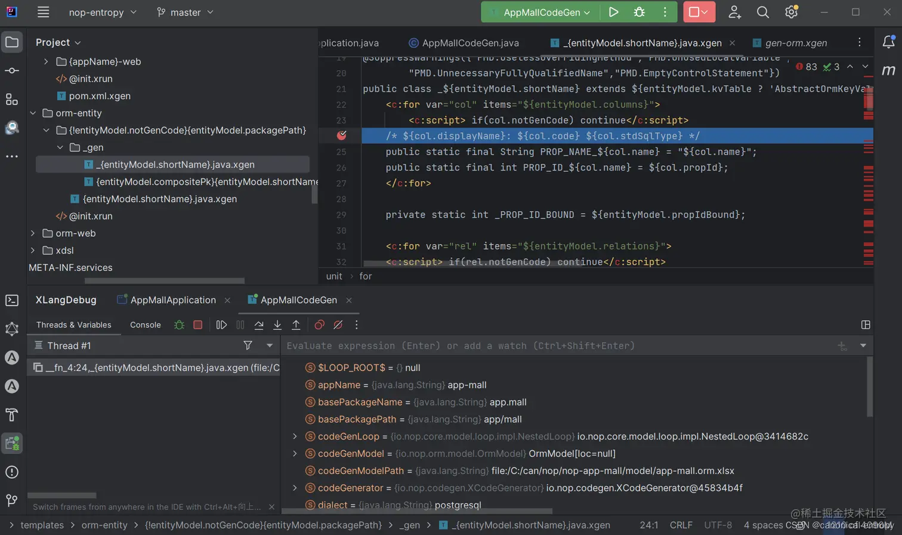Viewport: 902px width, 535px height.
Task: Step into in debugger
Action: (x=277, y=325)
